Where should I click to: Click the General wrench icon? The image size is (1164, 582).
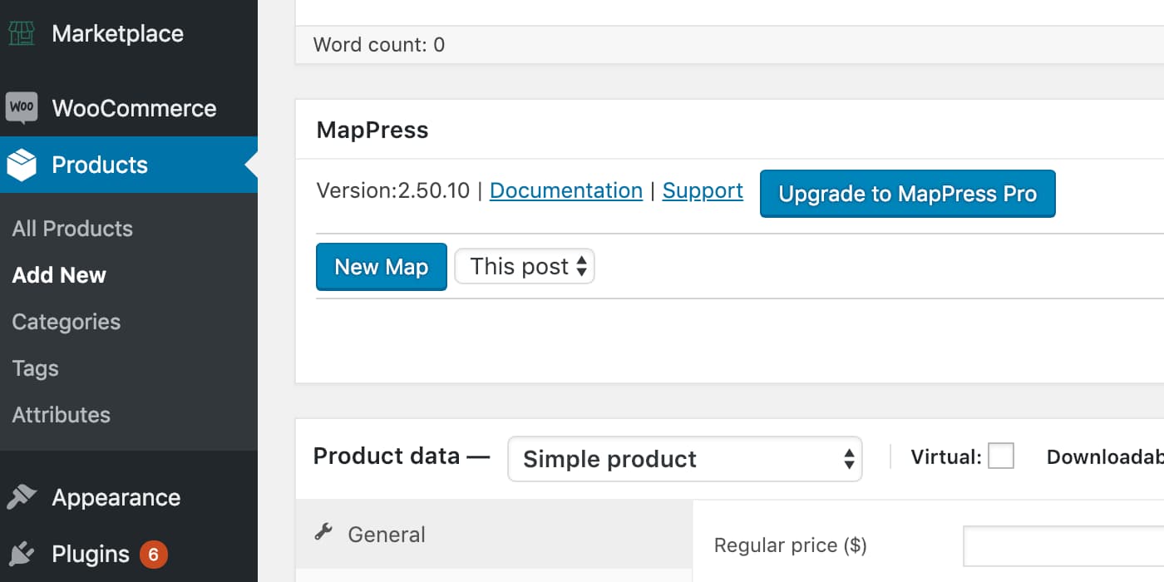323,533
